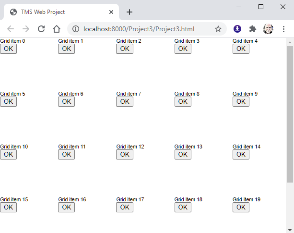Bookmark this page with the star icon
The image size is (294, 233).
click(218, 29)
